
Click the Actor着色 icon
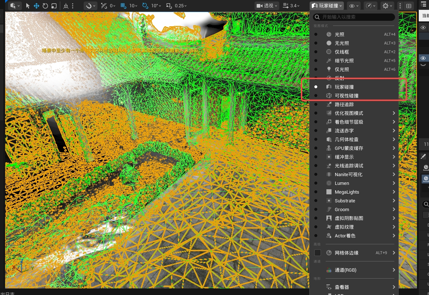click(x=329, y=236)
